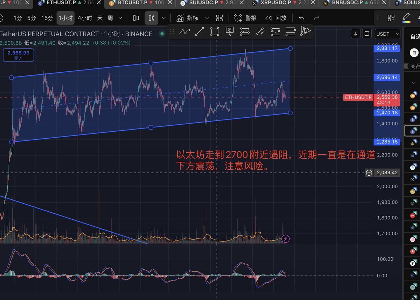Open the USDT currency dropdown
This screenshot has height=300, width=420.
(x=387, y=34)
